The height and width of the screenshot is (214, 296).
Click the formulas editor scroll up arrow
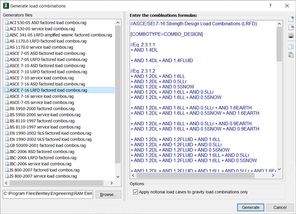(279, 24)
